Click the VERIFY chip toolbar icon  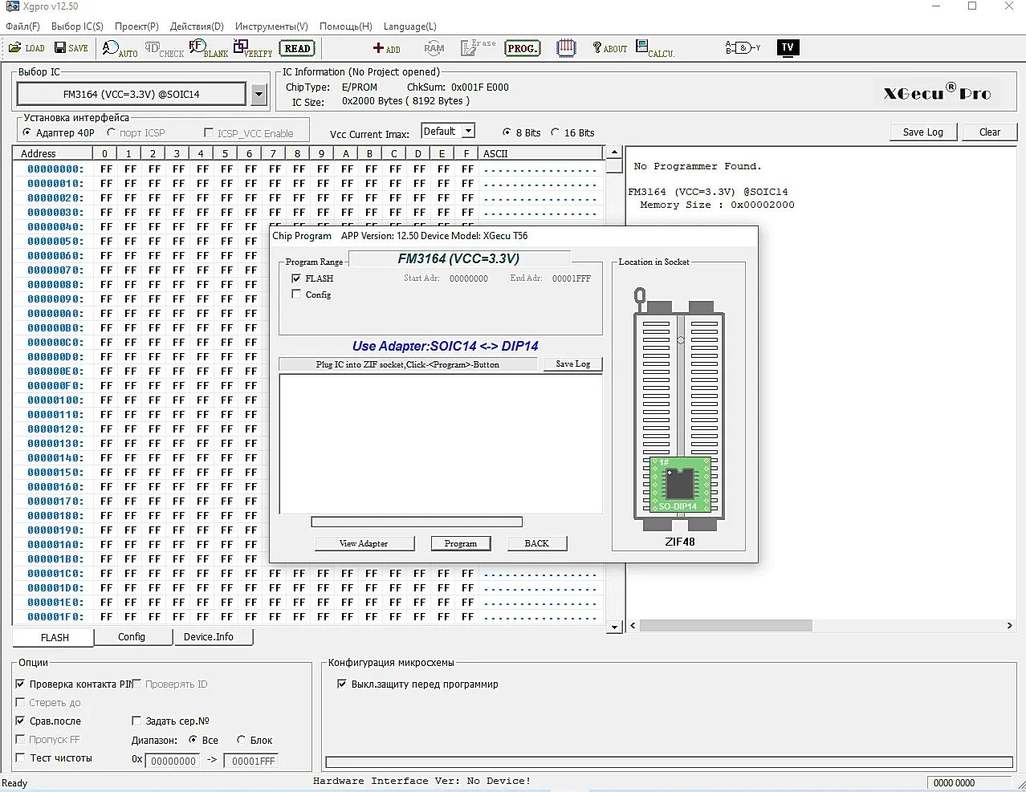(252, 49)
